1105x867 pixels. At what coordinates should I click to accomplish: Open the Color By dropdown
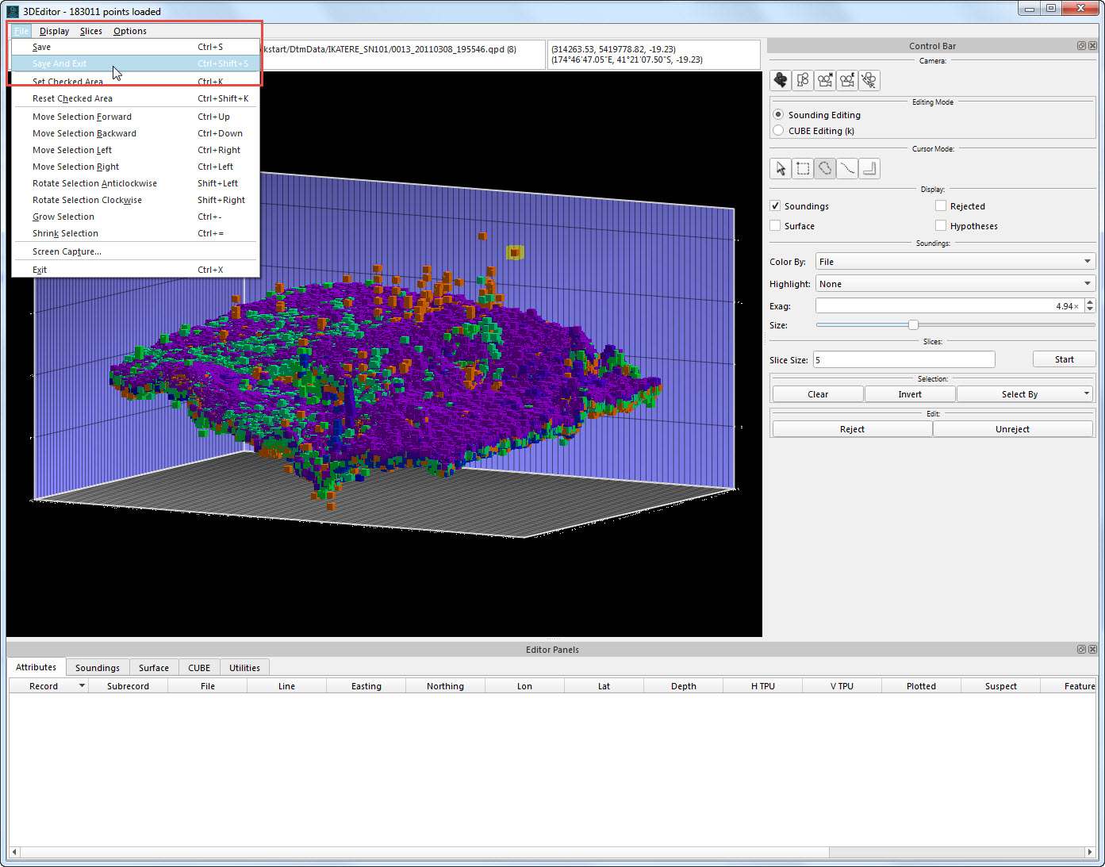(954, 262)
